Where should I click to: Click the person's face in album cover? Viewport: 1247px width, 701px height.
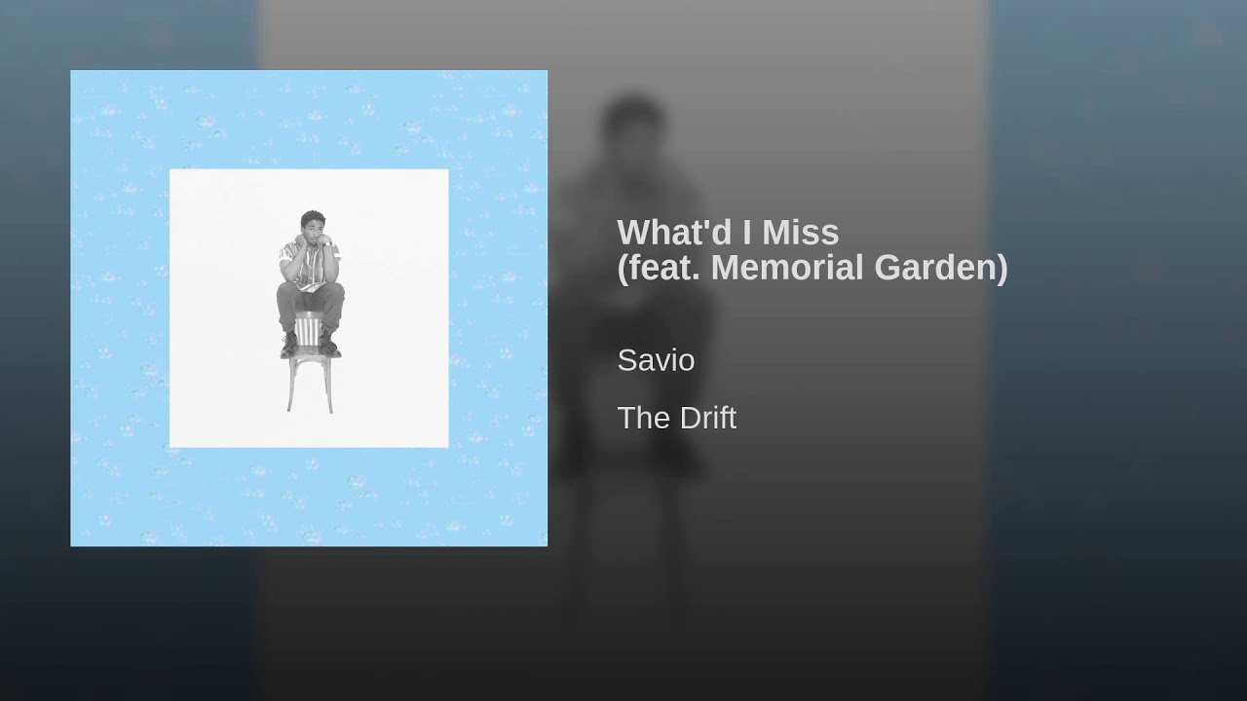311,224
